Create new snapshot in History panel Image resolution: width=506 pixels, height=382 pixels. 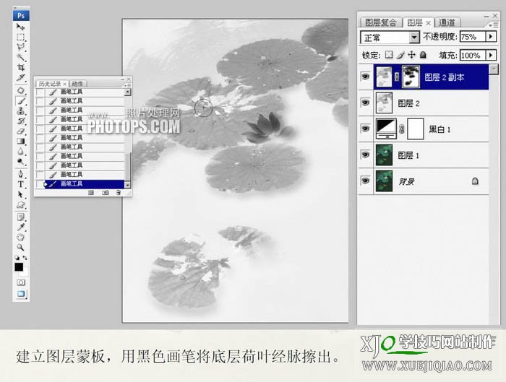click(106, 193)
